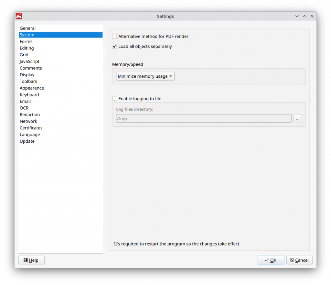
Task: Enable Alternative method for PDF render
Action: 114,37
